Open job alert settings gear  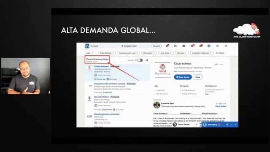pos(147,60)
